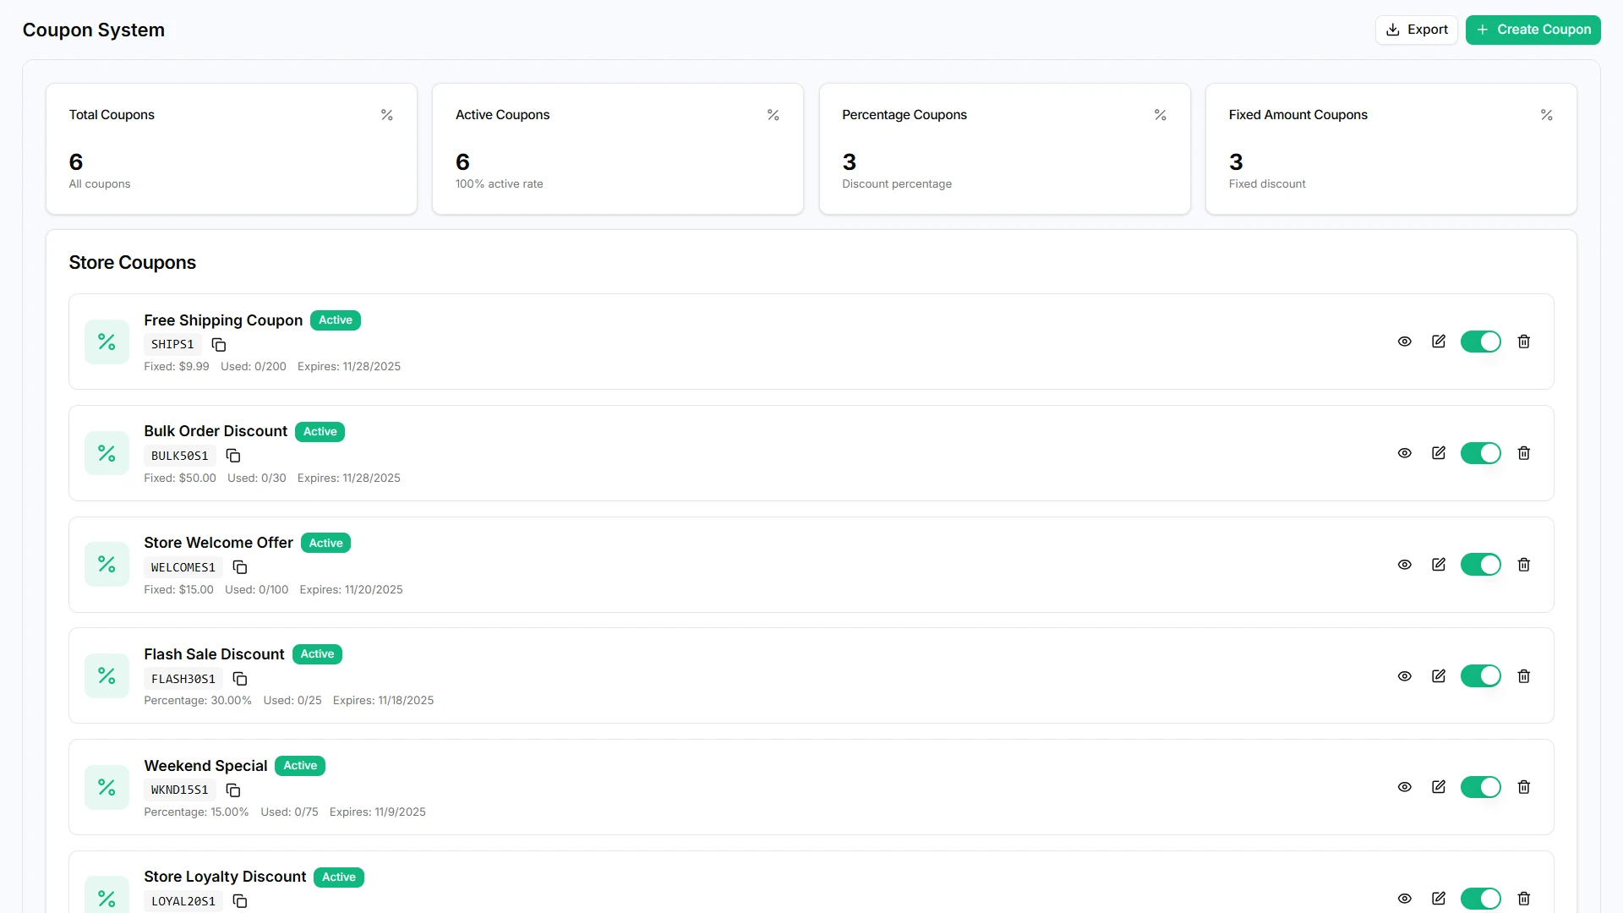Copy the SHIPS1 coupon code
Screen dimensions: 1623x913
219,345
